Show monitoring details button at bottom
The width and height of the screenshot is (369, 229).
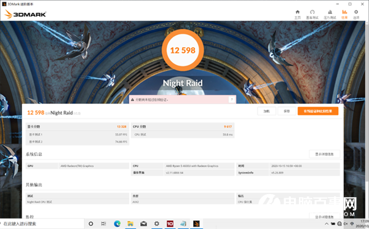pyautogui.click(x=325, y=217)
